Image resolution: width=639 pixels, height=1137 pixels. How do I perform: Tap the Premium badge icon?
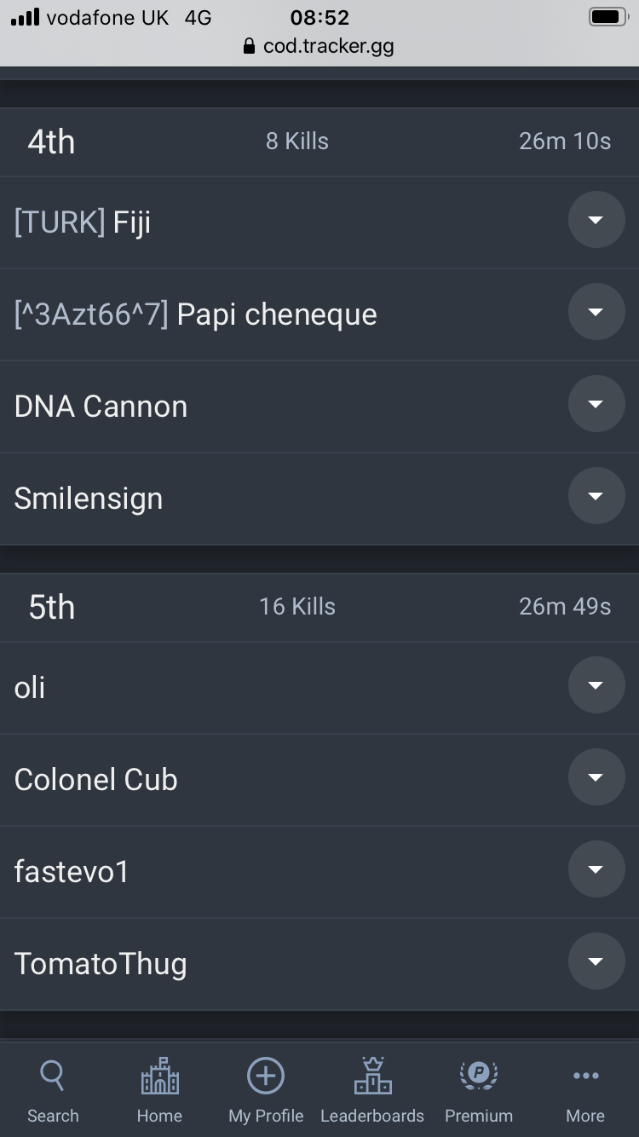479,1076
